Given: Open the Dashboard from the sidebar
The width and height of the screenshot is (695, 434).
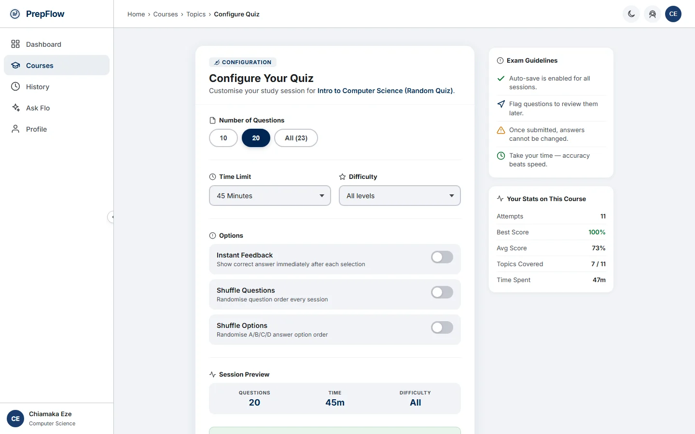Looking at the screenshot, I should pyautogui.click(x=56, y=44).
